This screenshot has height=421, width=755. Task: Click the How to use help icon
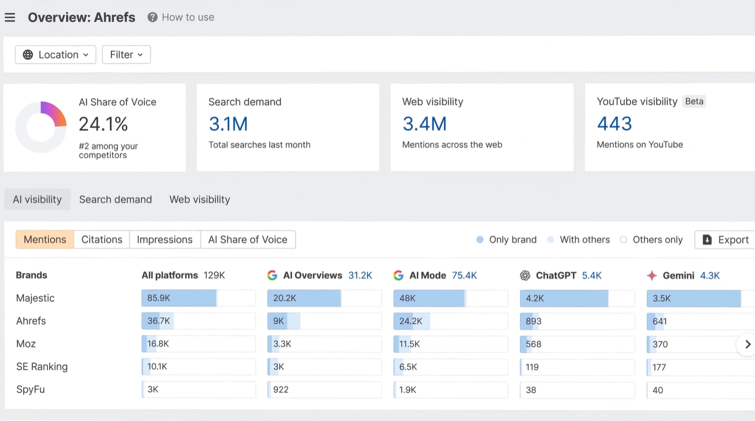(x=152, y=17)
